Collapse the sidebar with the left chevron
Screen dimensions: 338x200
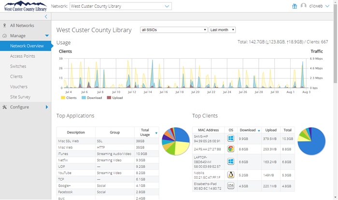[x=46, y=16]
